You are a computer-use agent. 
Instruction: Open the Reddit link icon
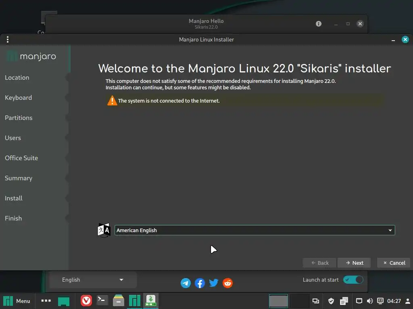tap(227, 283)
